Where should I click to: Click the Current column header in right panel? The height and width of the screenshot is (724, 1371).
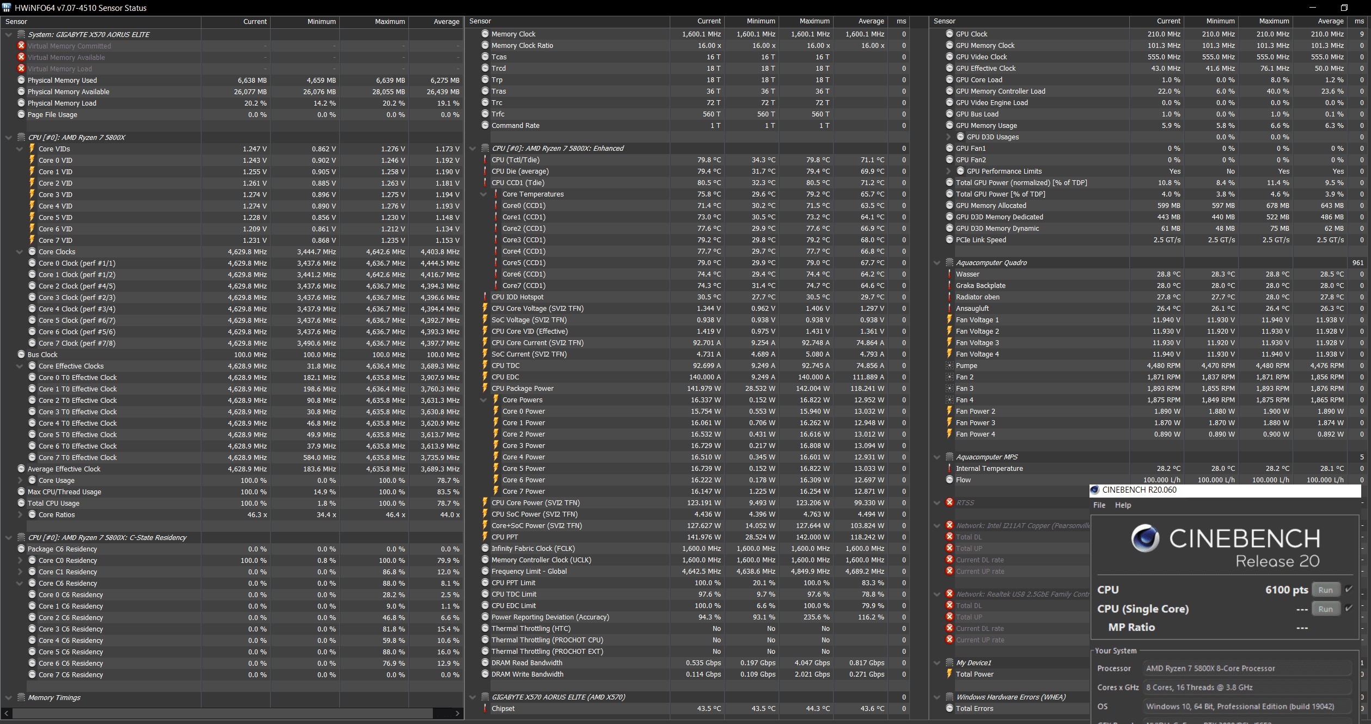pyautogui.click(x=1156, y=21)
